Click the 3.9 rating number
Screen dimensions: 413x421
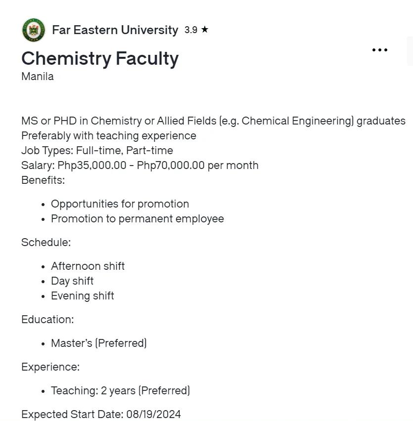click(x=191, y=30)
